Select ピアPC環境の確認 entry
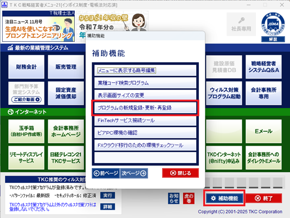 coord(145,133)
